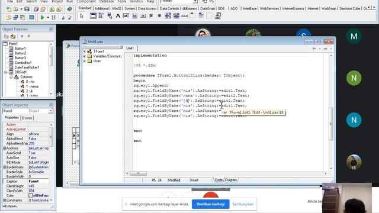Viewport: 379px width, 213px height.
Task: Pick the ListBox component icon
Action: [x=168, y=16]
